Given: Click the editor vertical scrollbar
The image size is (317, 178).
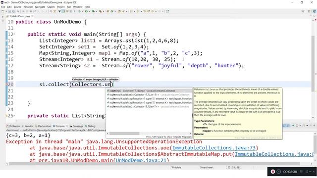Looking at the screenshot, I should tap(313, 63).
